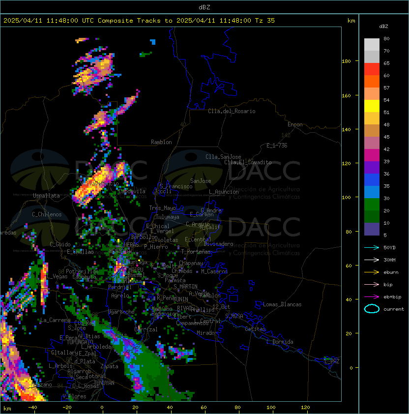Click the 'Clla.del_Rosario' map label
The image size is (409, 414).
click(x=232, y=111)
